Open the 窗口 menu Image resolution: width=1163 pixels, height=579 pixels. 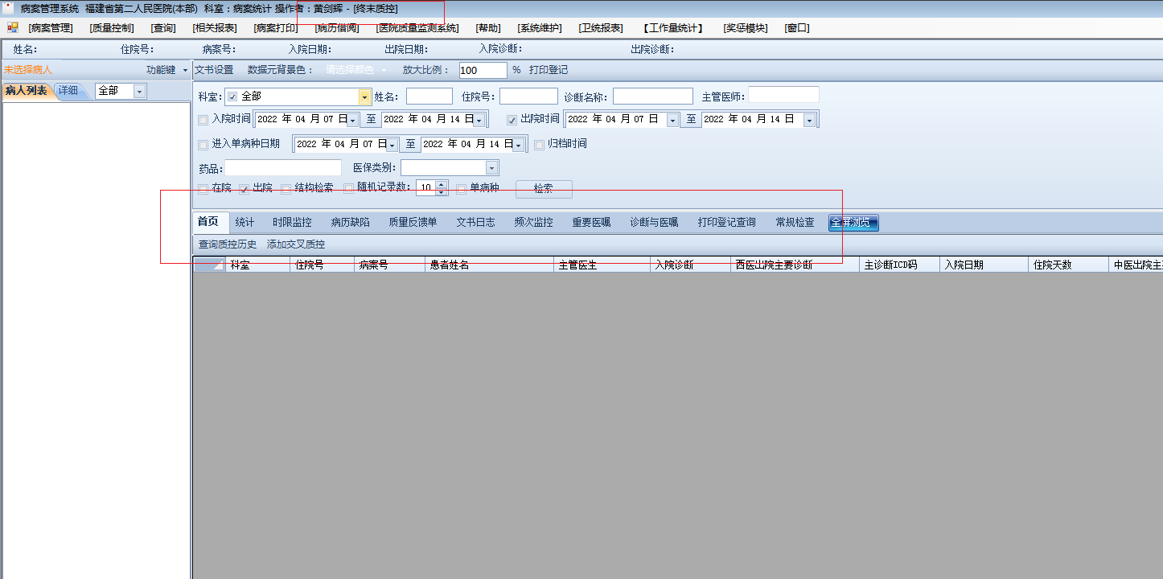coord(797,28)
